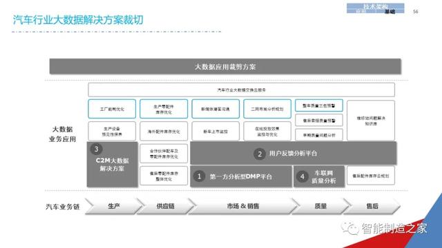Select the 工厂能耗优化 box
Viewport: 442px width, 248px height.
(112, 109)
